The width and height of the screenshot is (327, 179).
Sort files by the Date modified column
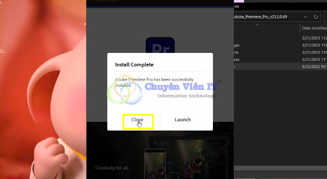tap(313, 28)
